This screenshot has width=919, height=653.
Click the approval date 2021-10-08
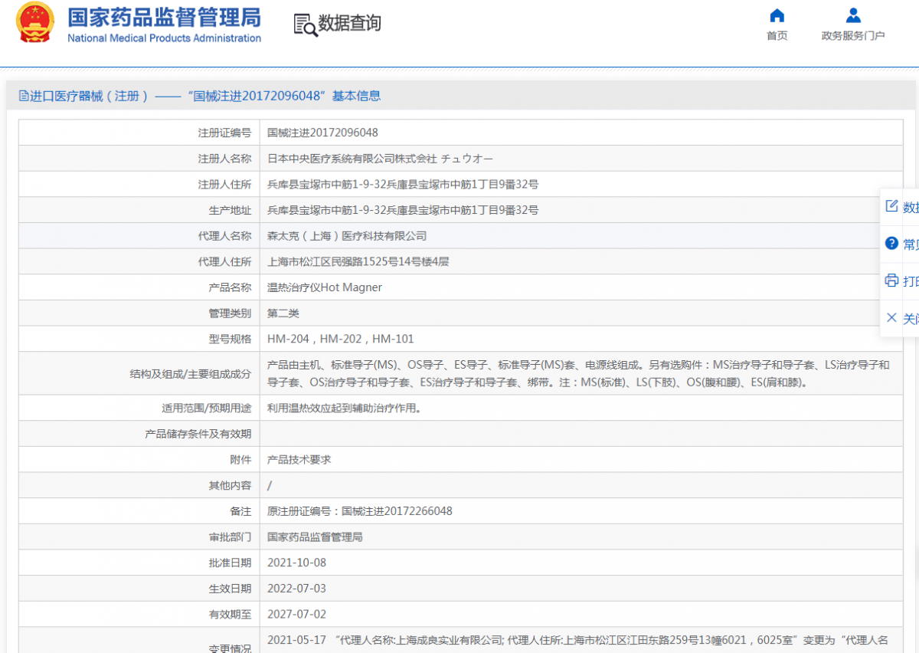(296, 563)
